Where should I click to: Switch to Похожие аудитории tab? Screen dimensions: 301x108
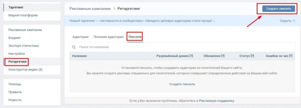[108, 37]
